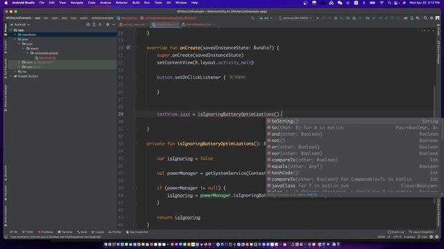Open the Event Log in status bar
The image size is (444, 249).
396,232
